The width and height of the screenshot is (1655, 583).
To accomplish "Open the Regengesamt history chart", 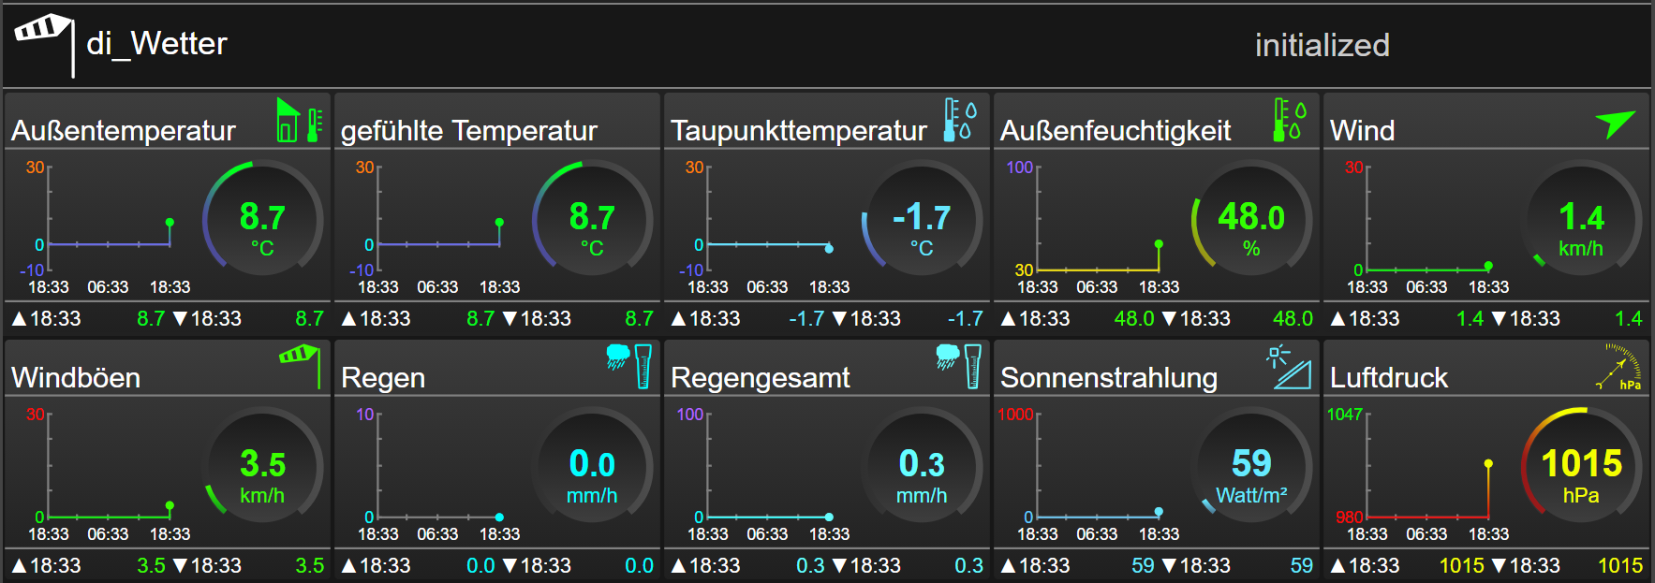I will click(x=764, y=474).
